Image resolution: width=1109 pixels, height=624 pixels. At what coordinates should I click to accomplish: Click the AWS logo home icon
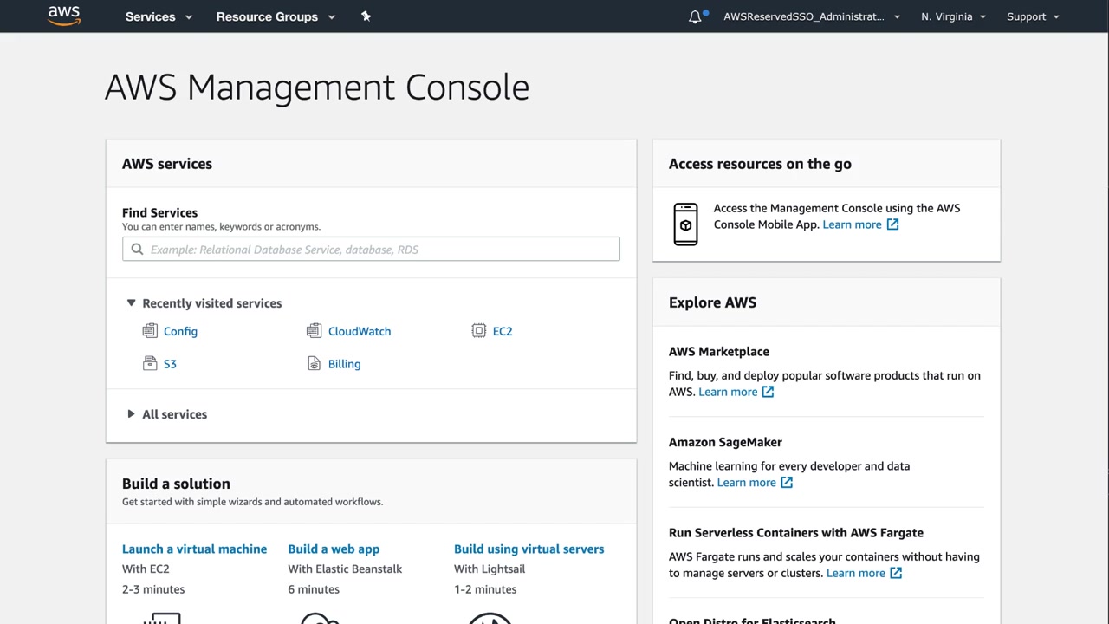[x=64, y=16]
